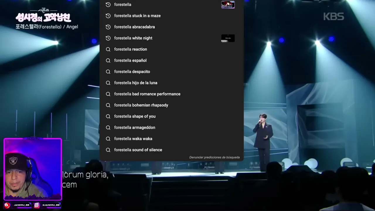Click the Instagram icon in streamer overlay
The height and width of the screenshot is (211, 375).
(37, 205)
